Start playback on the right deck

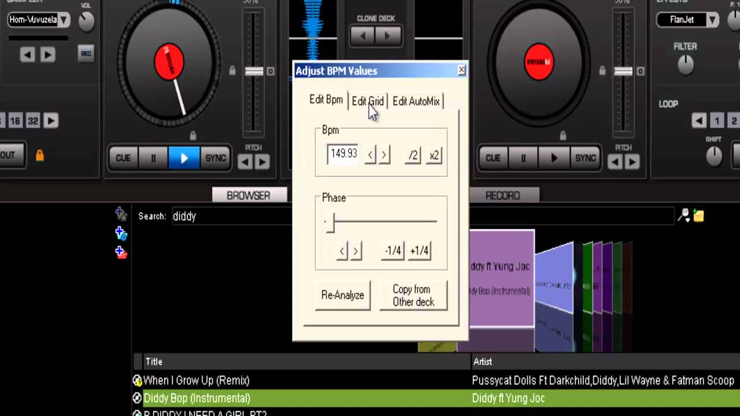554,158
